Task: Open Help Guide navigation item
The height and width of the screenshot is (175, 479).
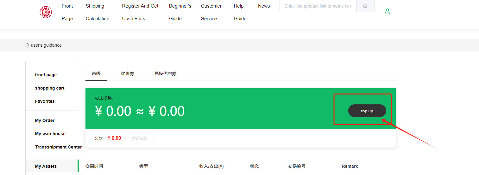Action: (x=240, y=12)
